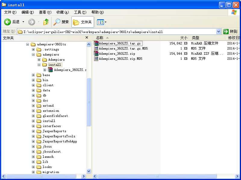Select the JasperReportsWebApp folder icon
Image resolution: width=241 pixels, height=180 pixels.
39,141
